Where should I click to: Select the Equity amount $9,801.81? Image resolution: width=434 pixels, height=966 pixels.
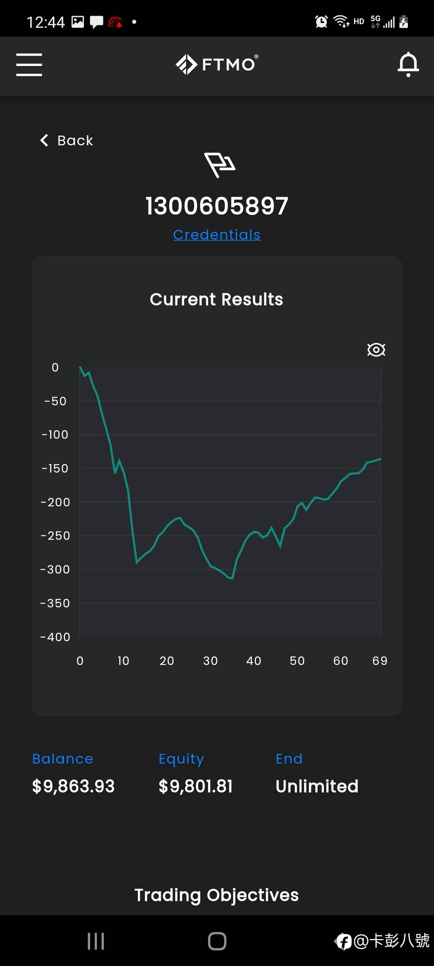pos(196,786)
